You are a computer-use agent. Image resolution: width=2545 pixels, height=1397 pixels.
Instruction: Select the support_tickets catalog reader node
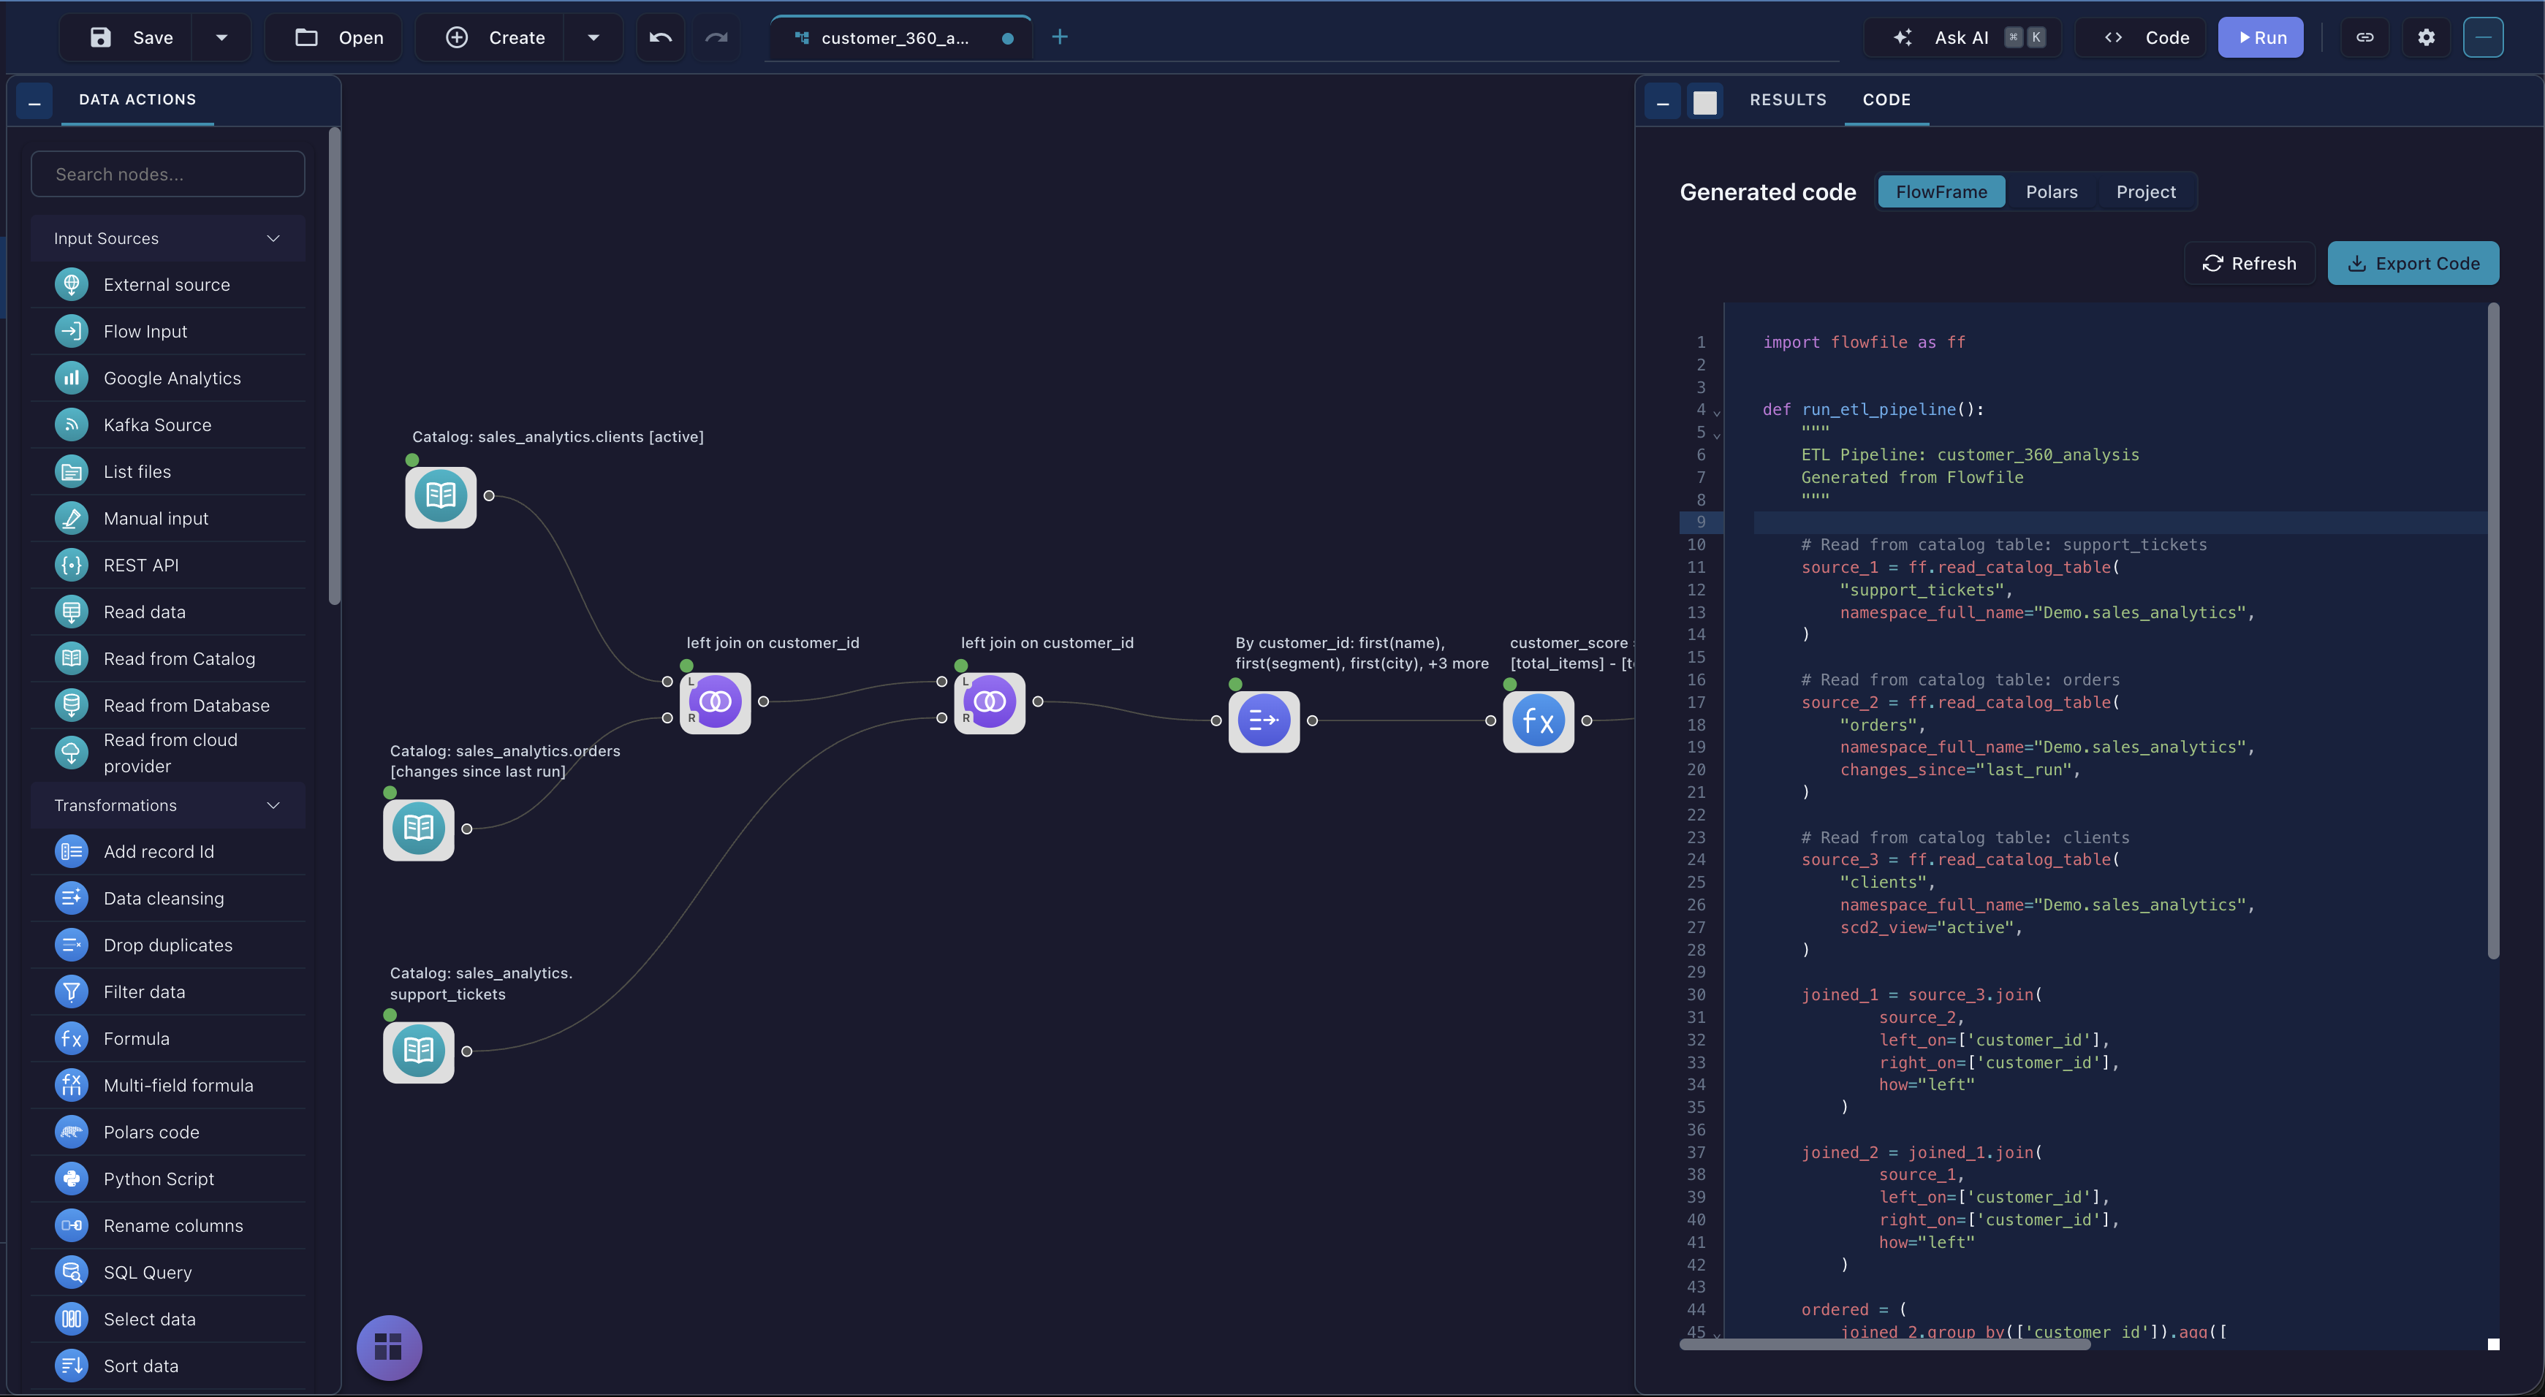(x=419, y=1051)
